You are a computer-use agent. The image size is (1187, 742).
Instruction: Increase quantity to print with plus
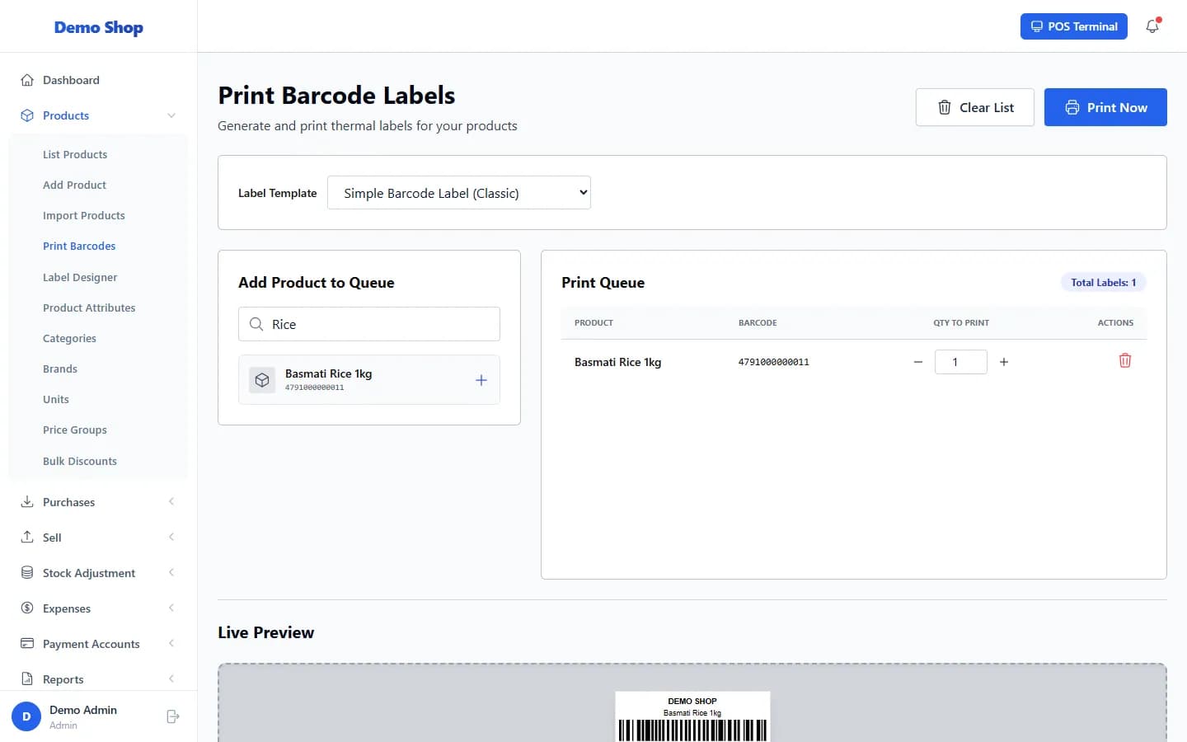click(1004, 362)
